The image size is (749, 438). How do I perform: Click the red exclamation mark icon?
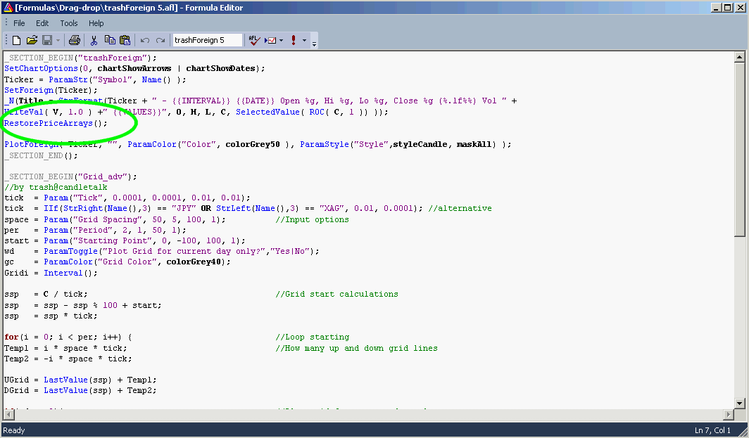pyautogui.click(x=294, y=41)
